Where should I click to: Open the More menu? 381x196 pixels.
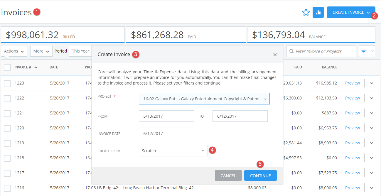[x=41, y=51]
